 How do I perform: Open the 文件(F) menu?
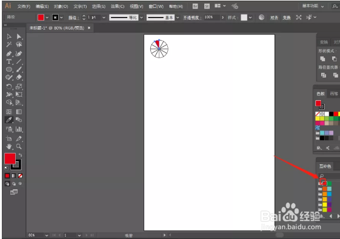point(24,7)
